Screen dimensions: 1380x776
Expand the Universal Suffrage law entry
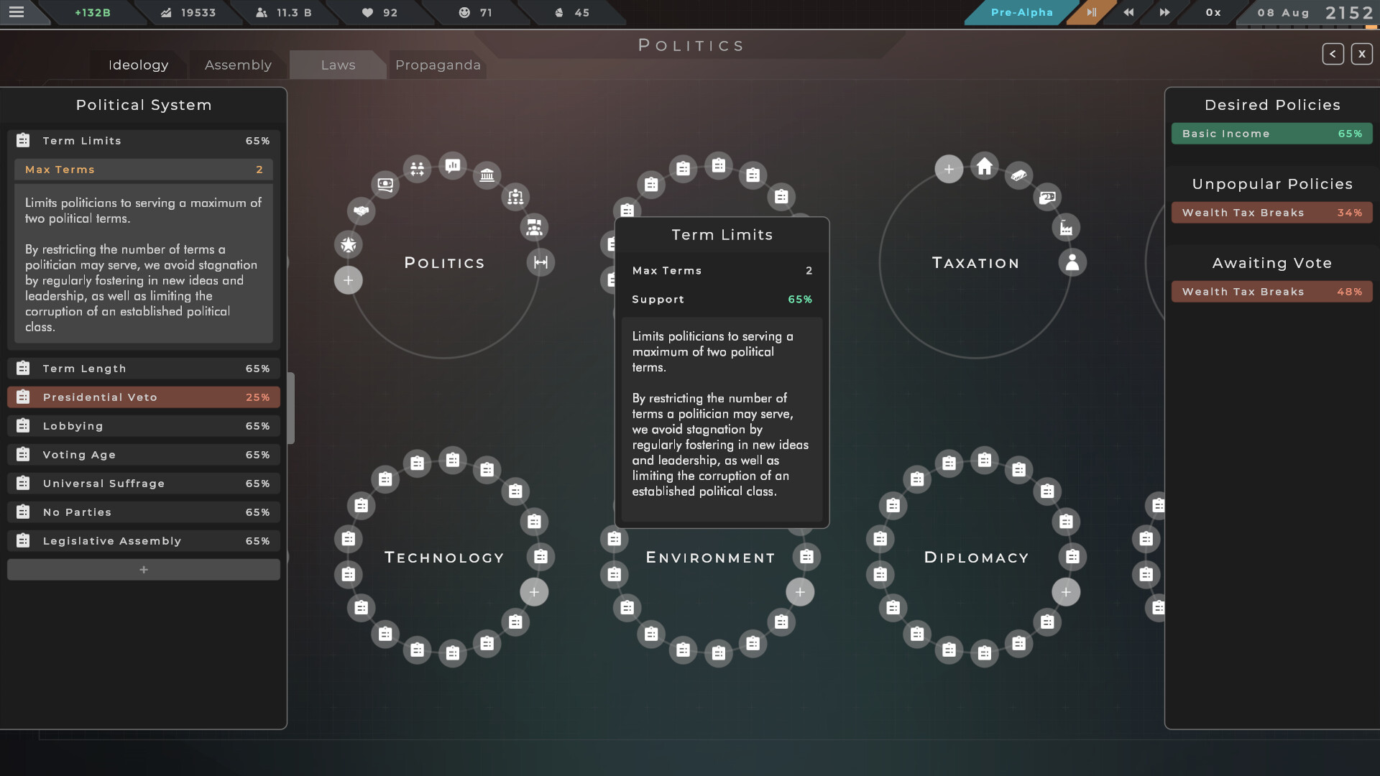pyautogui.click(x=144, y=484)
